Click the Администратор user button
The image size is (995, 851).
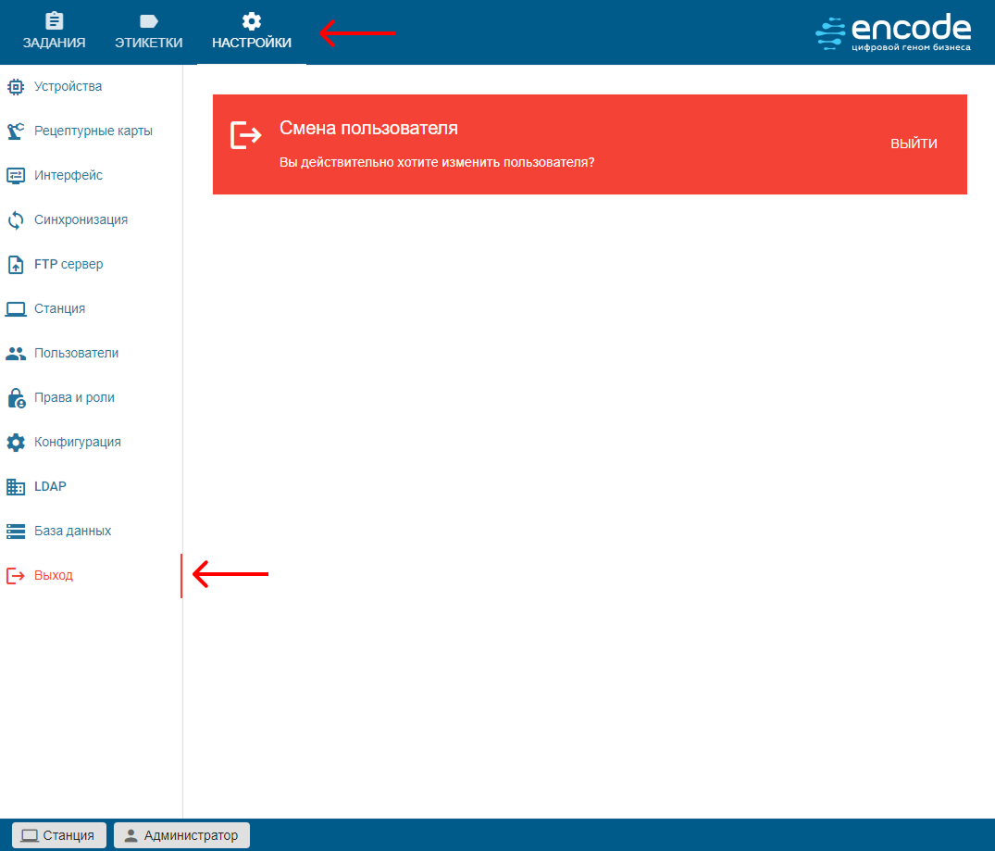(181, 835)
